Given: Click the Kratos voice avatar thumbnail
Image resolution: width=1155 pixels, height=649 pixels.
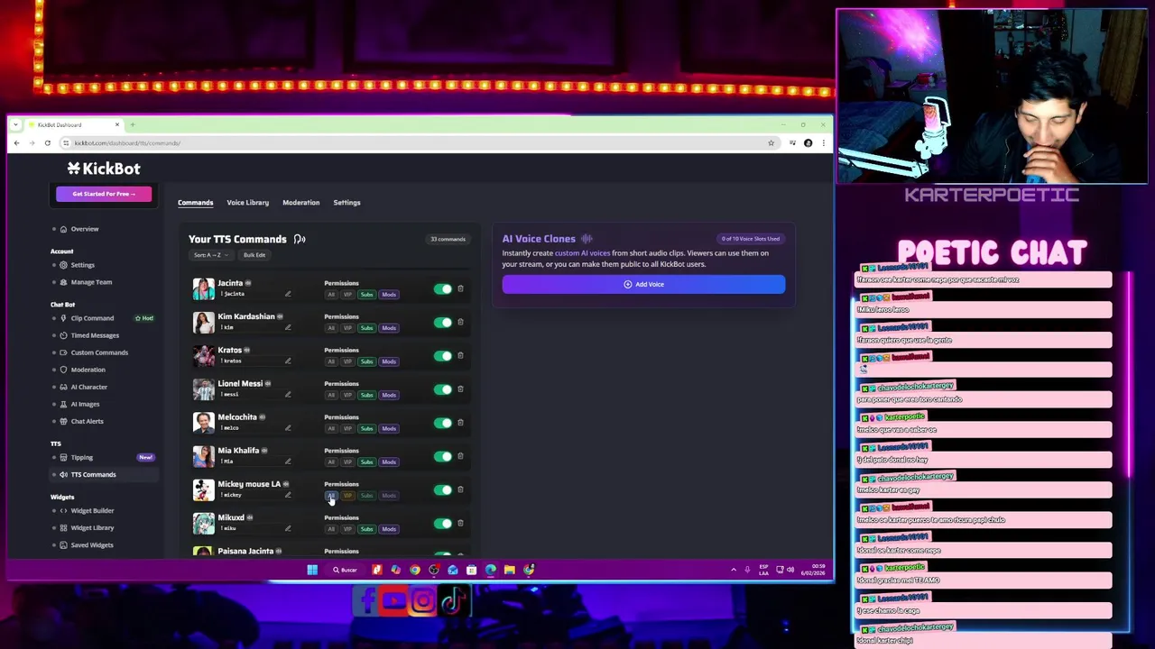Looking at the screenshot, I should point(203,355).
